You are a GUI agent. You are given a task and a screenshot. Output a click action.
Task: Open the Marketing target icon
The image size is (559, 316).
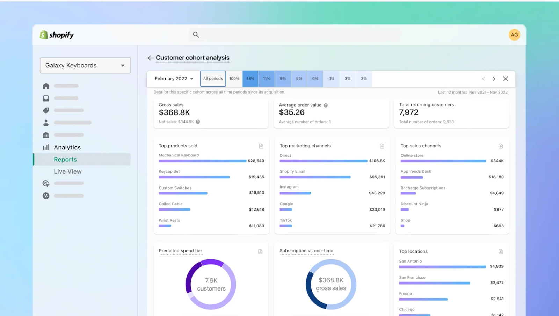46,183
